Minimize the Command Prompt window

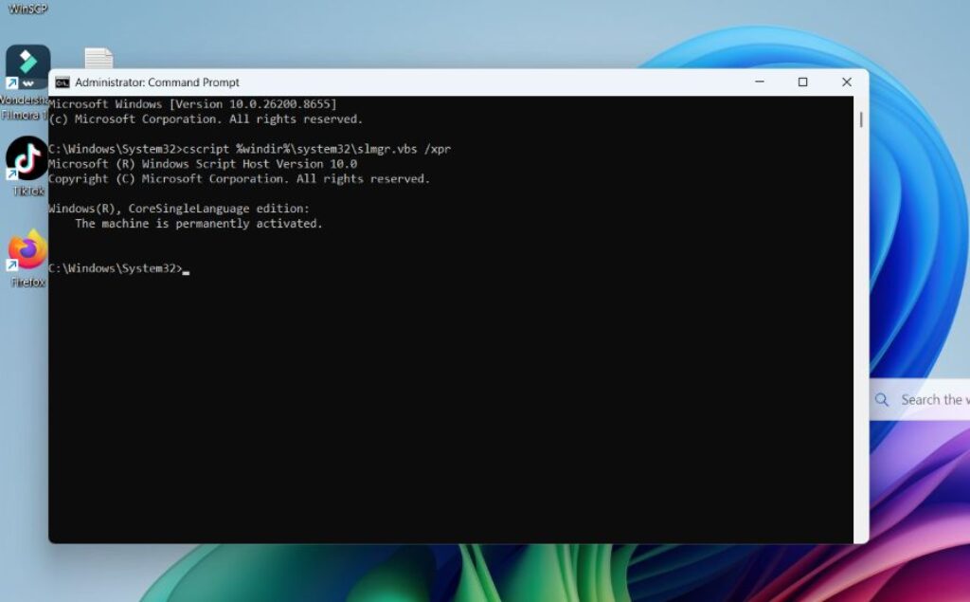tap(760, 82)
